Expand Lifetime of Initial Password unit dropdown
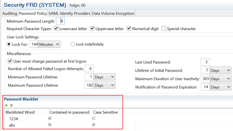 pos(220,70)
